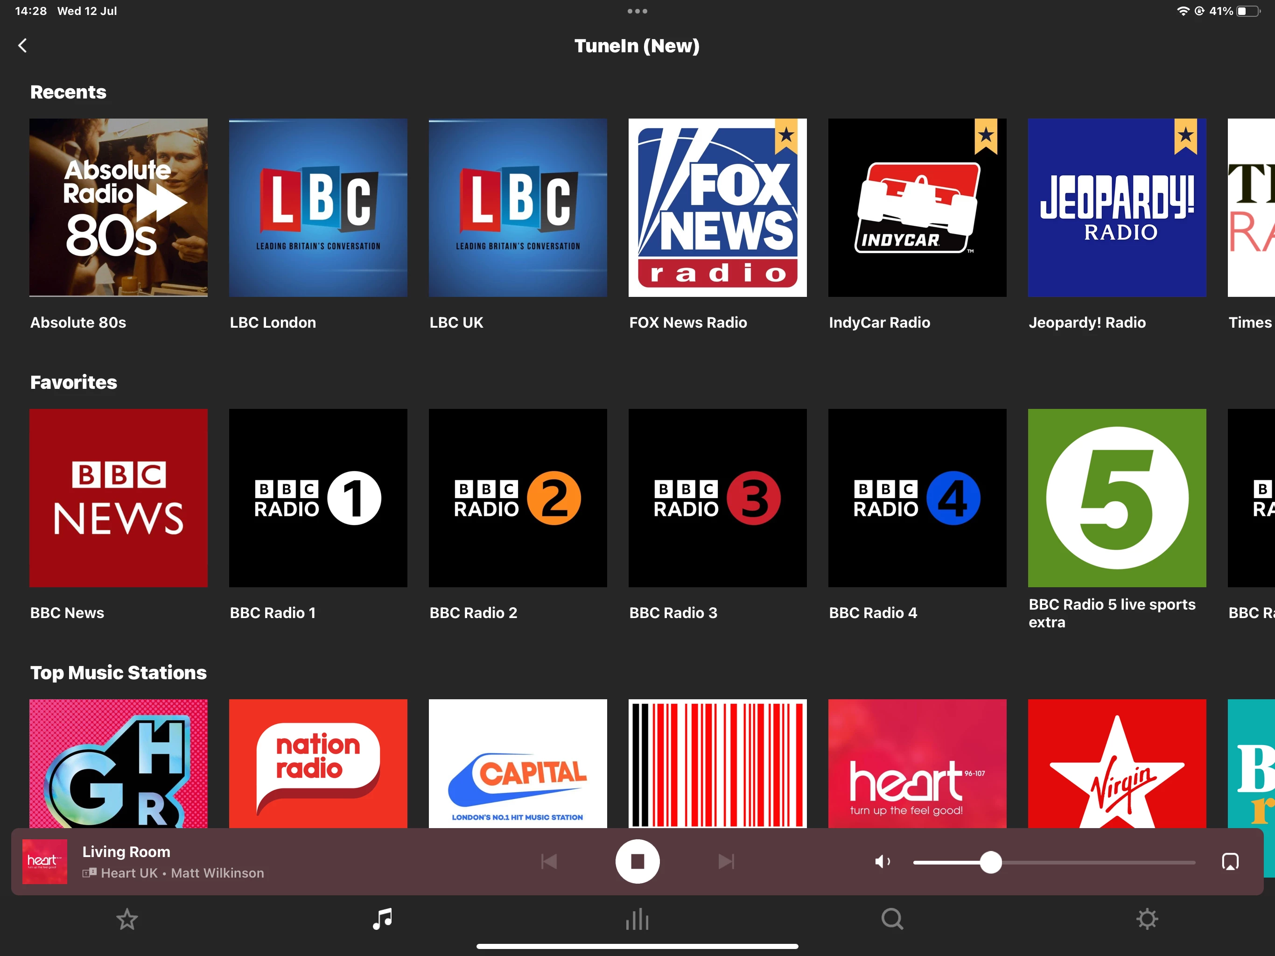Skip to the next track

click(726, 861)
